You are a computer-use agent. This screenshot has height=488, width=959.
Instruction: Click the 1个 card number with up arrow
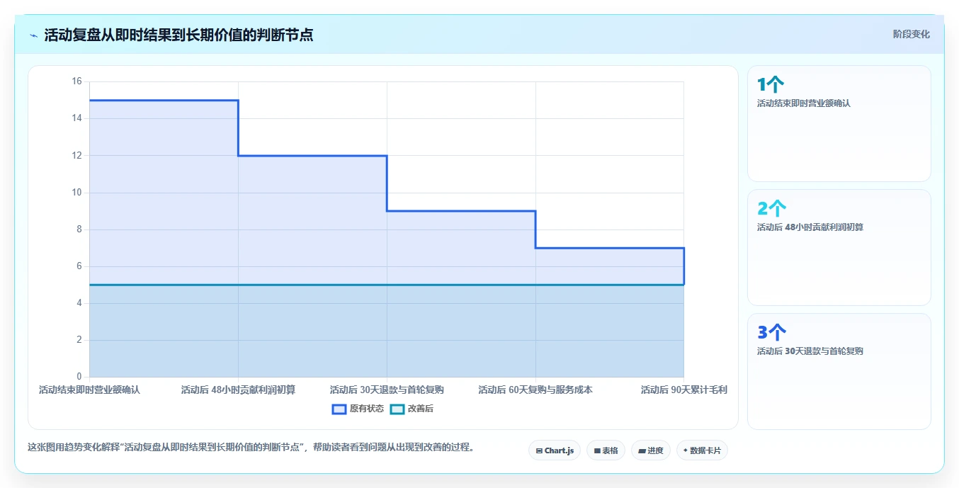point(771,85)
